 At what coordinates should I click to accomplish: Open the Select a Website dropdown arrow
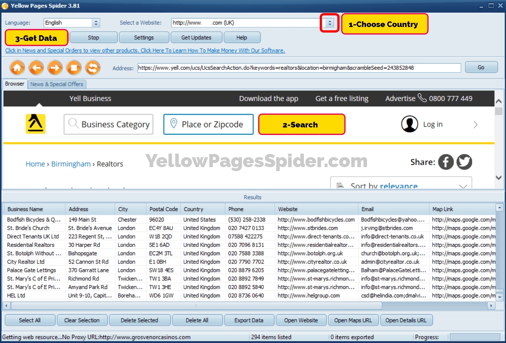pos(329,23)
